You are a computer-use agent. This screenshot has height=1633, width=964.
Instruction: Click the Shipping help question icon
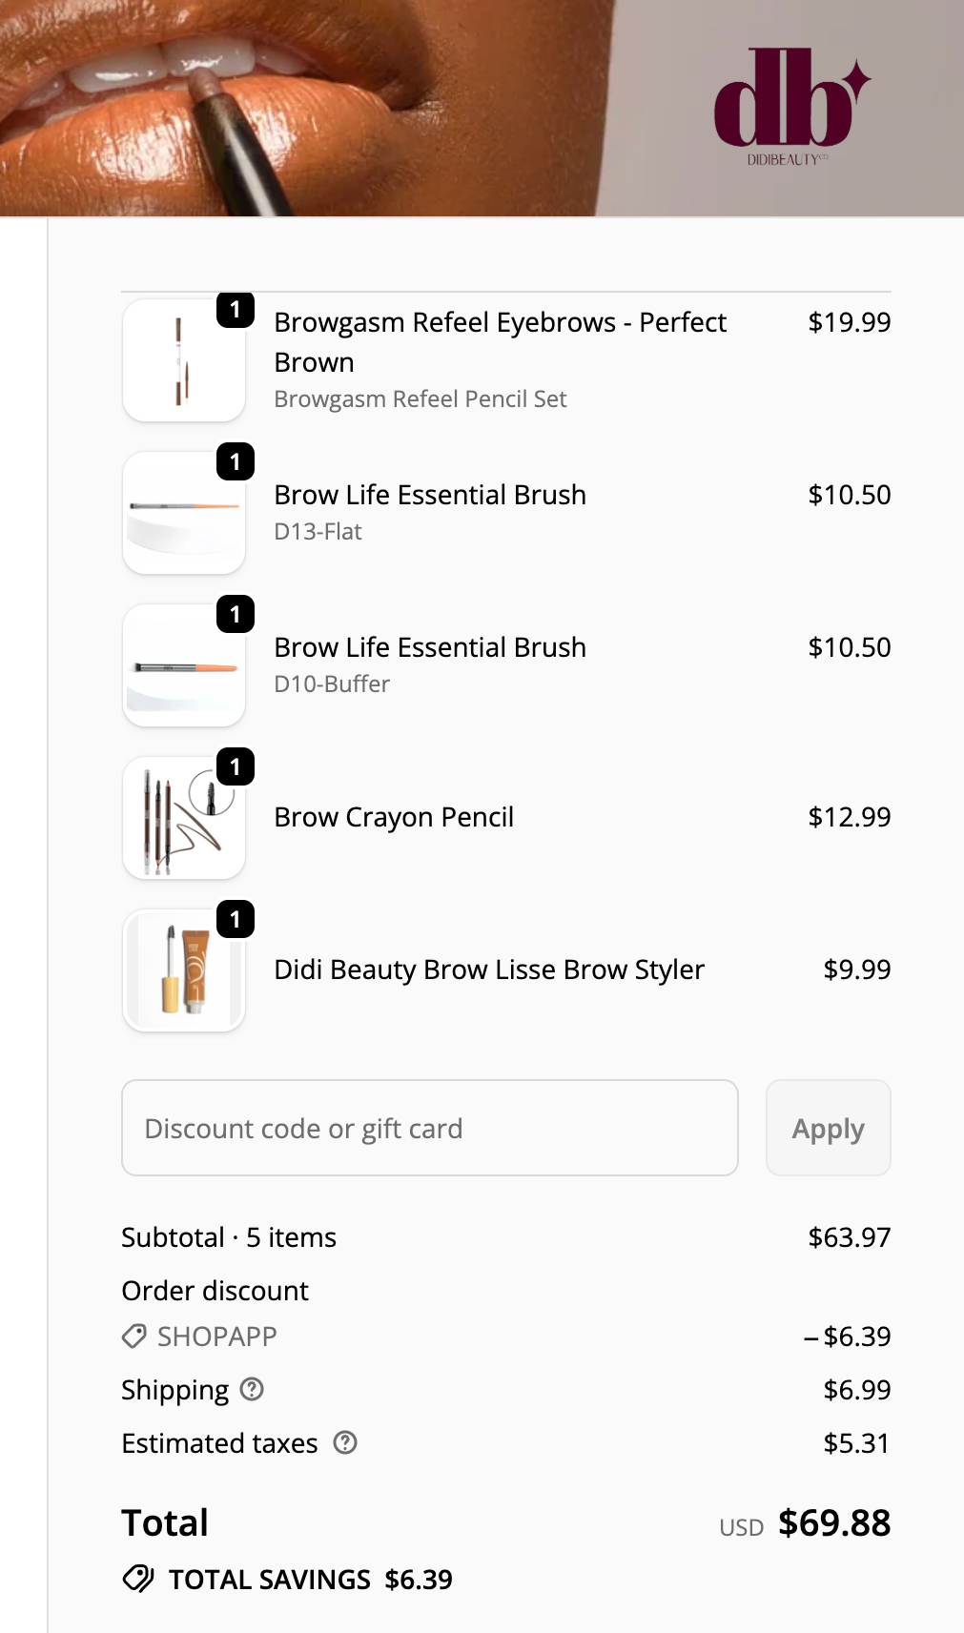(252, 1389)
